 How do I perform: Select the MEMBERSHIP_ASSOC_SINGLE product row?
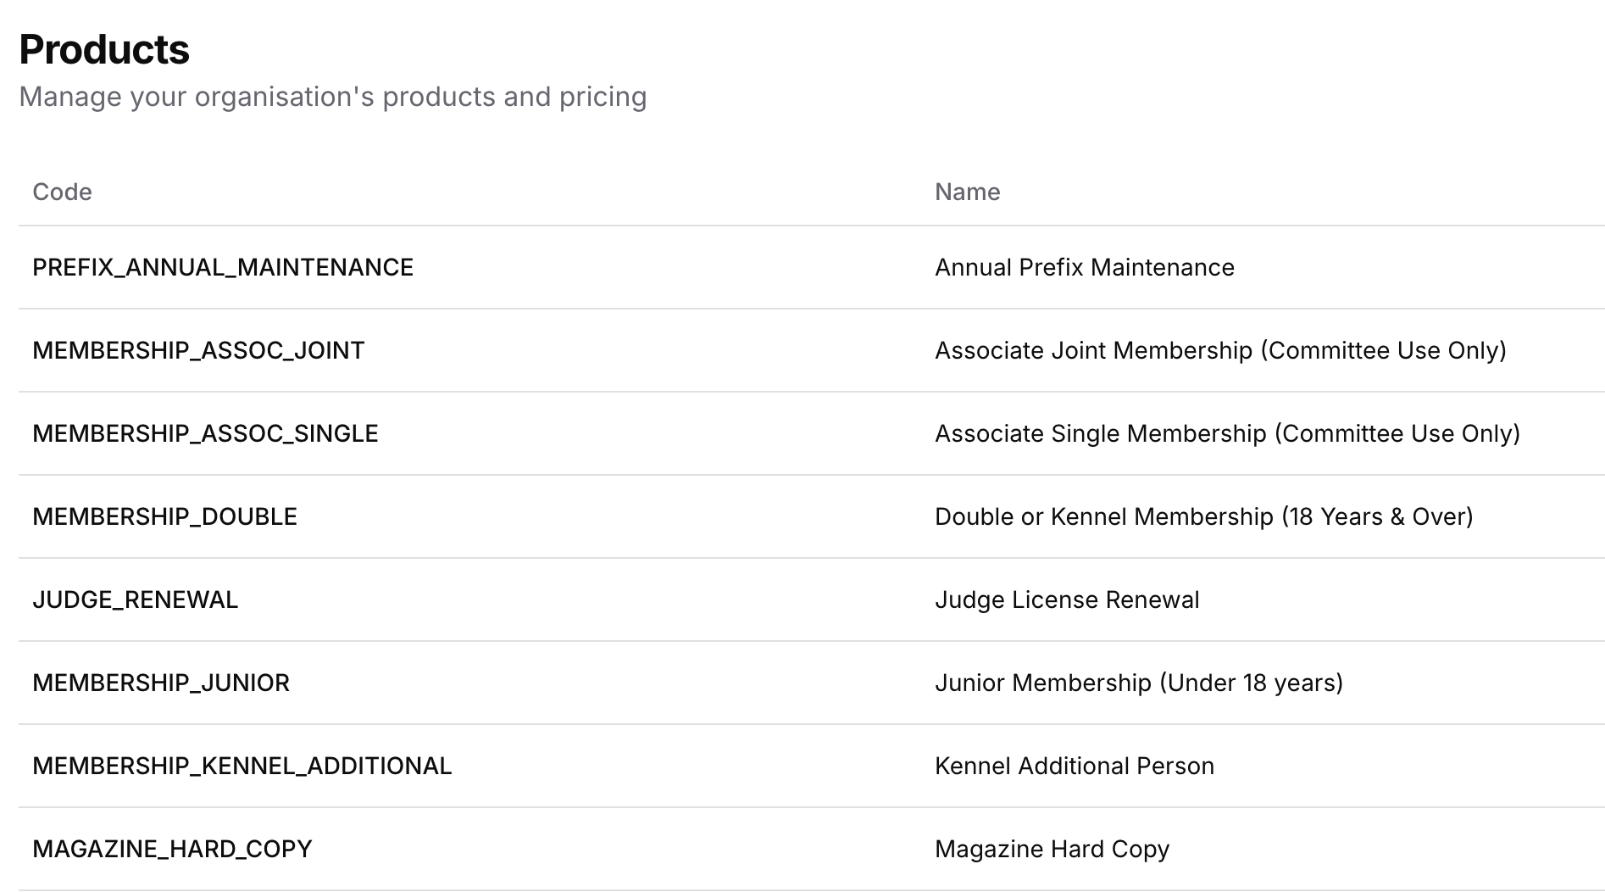(206, 433)
